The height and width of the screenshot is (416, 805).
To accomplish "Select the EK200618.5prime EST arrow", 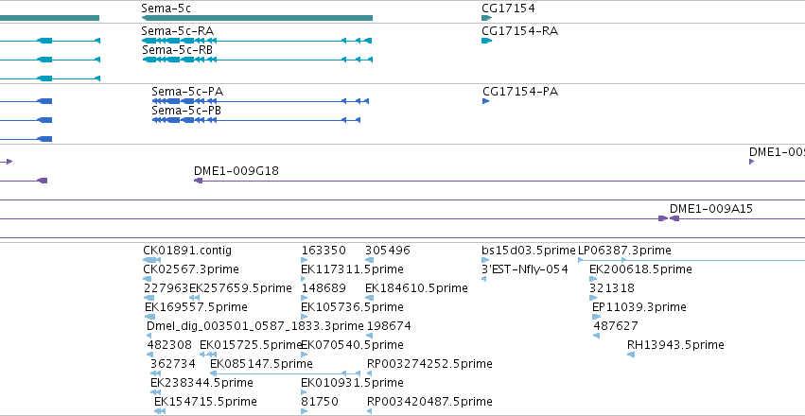I will click(593, 279).
